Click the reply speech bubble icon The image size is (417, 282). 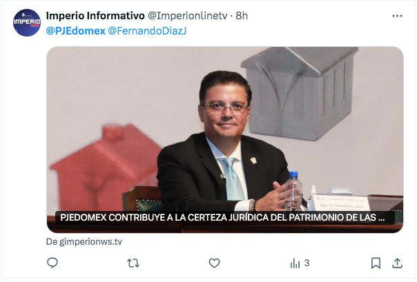(52, 263)
